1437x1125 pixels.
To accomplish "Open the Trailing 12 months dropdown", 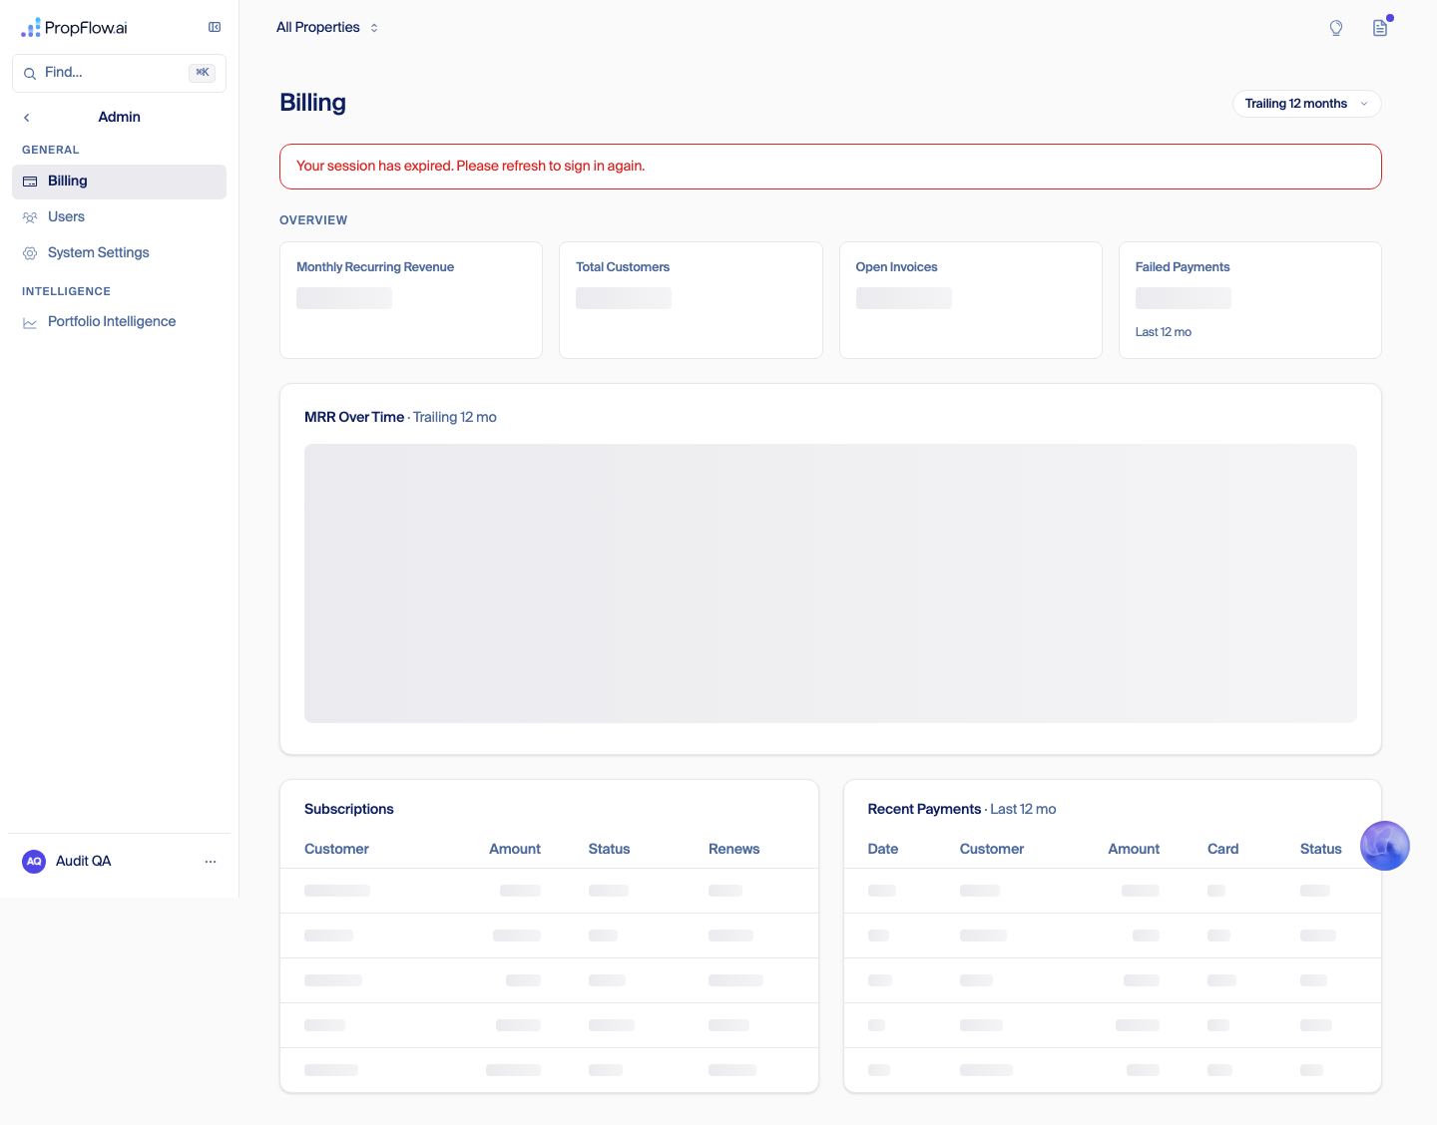I will [x=1307, y=104].
